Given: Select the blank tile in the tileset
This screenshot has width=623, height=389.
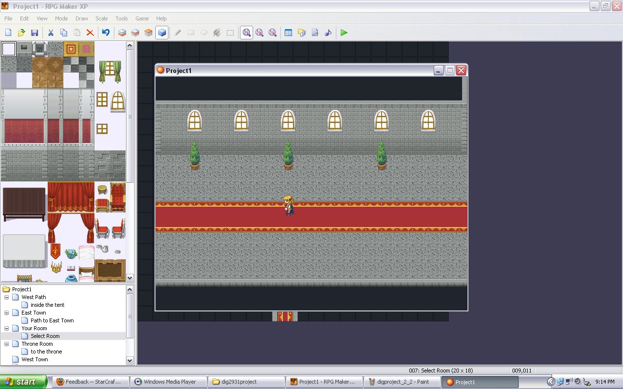Looking at the screenshot, I should 8,49.
